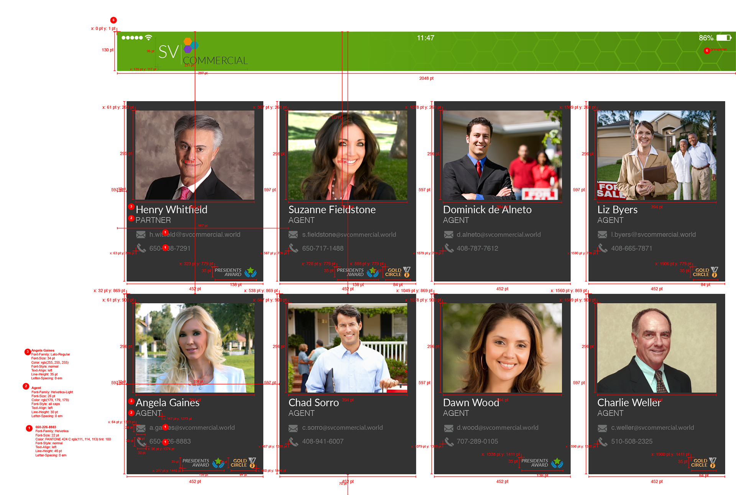Click envelope icon beside d.alneto@svcommercial.world
The height and width of the screenshot is (495, 736).
click(x=449, y=234)
